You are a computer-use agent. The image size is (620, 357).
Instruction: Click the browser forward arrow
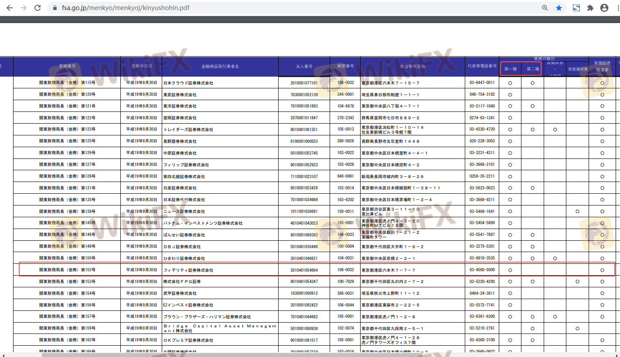pyautogui.click(x=24, y=8)
